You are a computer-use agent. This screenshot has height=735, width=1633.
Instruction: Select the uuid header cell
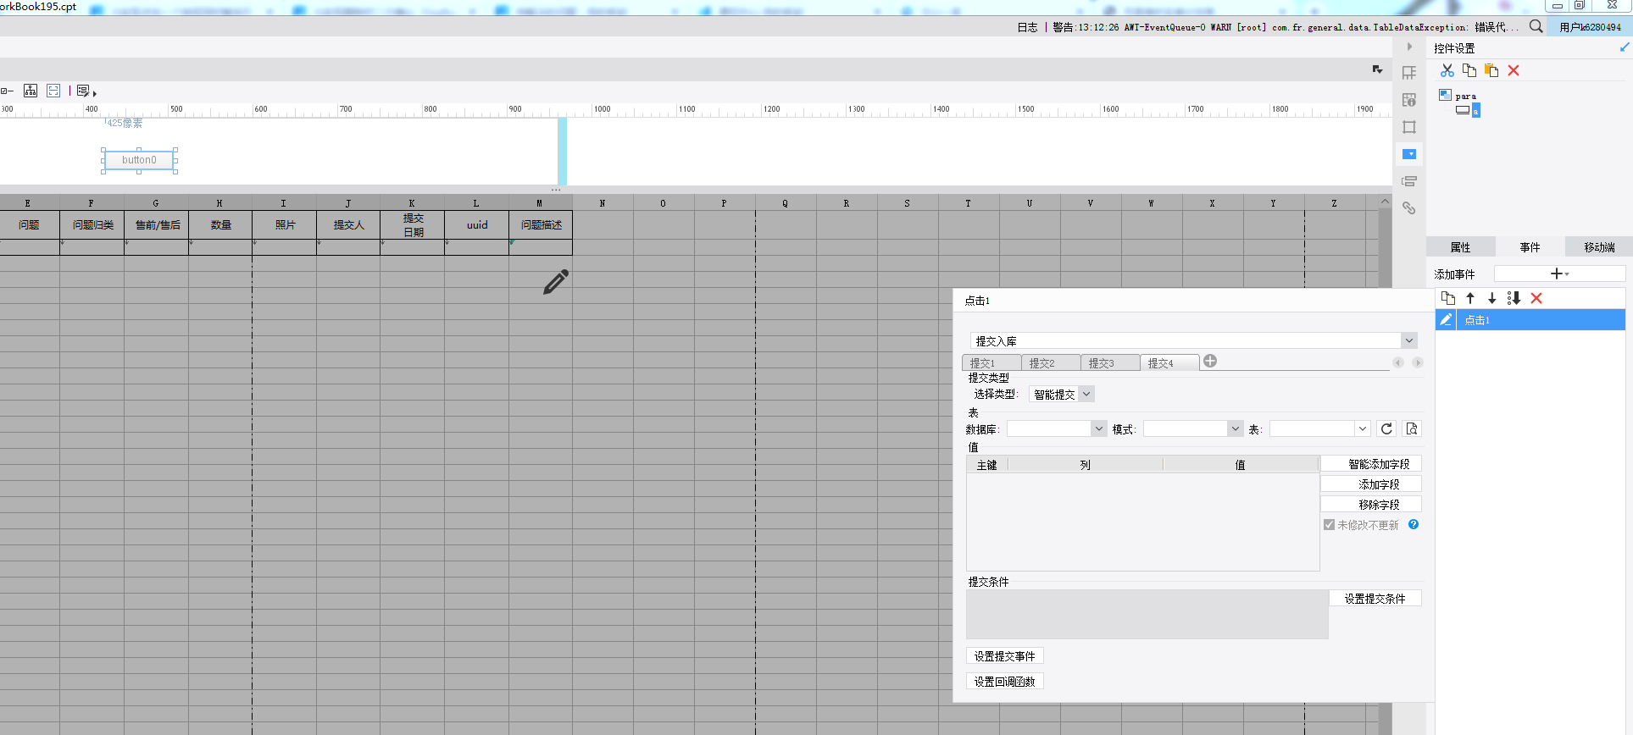click(476, 225)
